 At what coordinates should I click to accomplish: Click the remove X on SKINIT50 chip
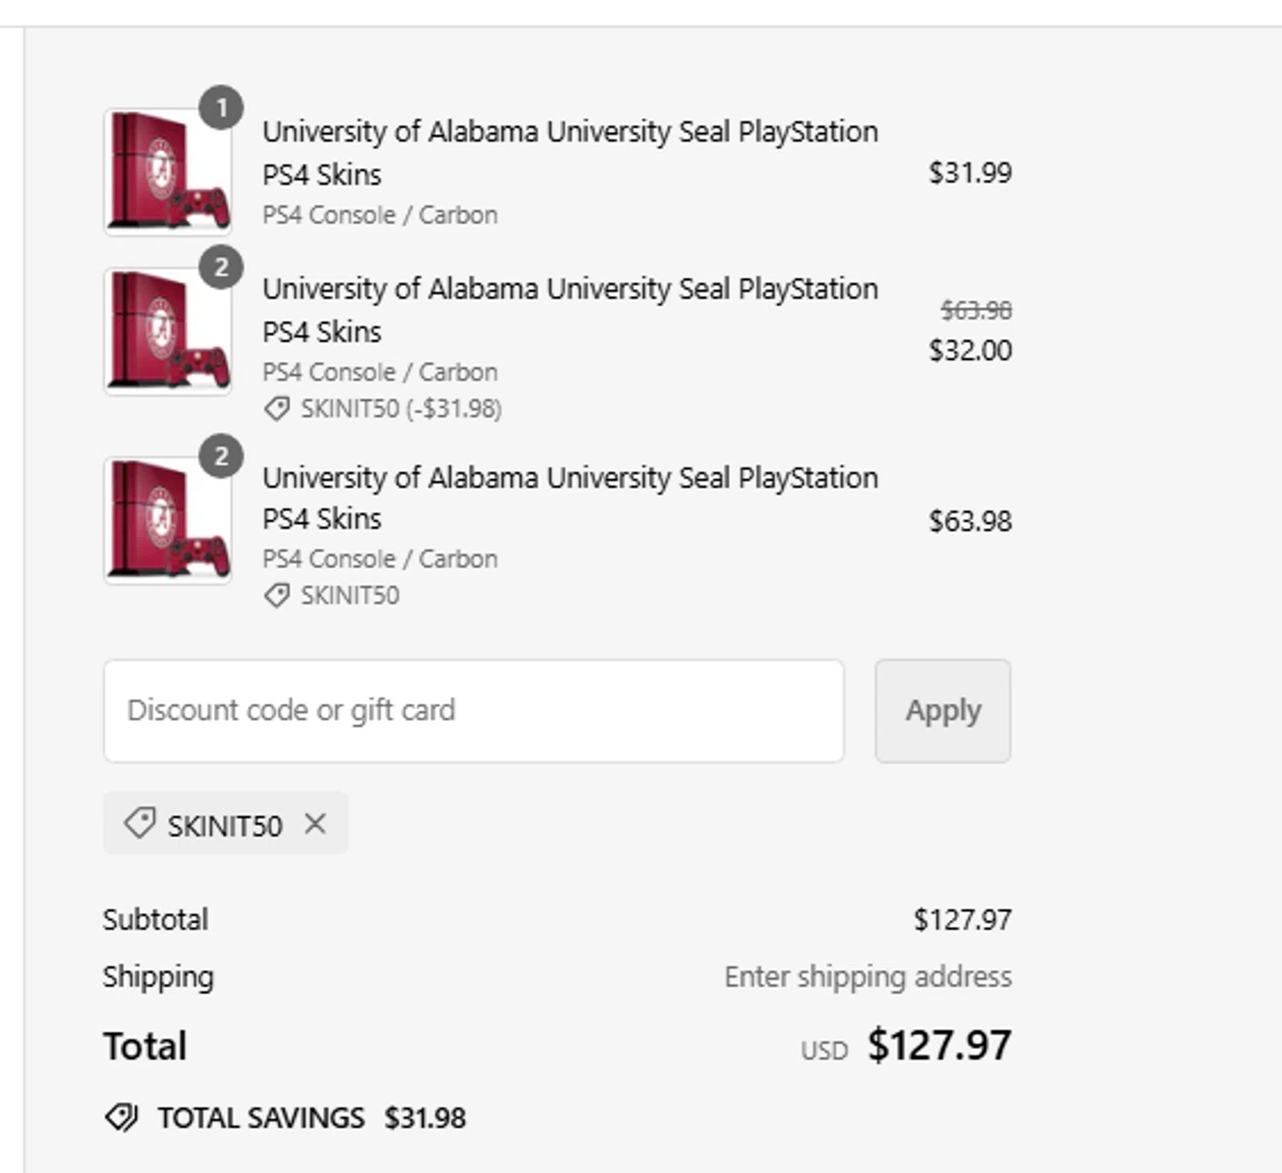coord(315,824)
